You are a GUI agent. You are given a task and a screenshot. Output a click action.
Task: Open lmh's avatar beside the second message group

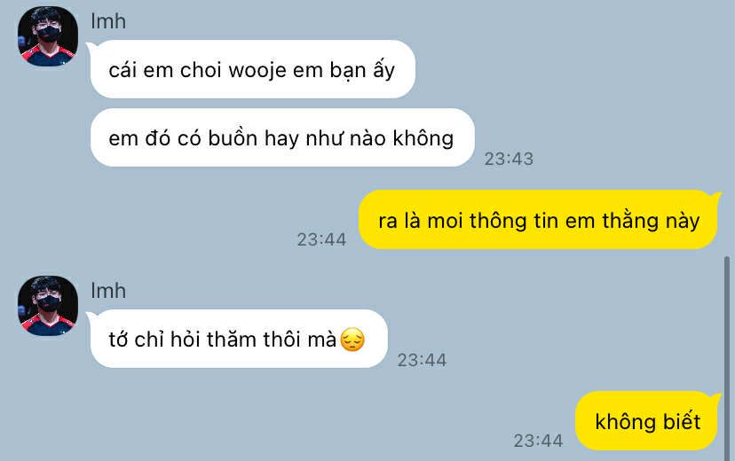[x=48, y=306]
